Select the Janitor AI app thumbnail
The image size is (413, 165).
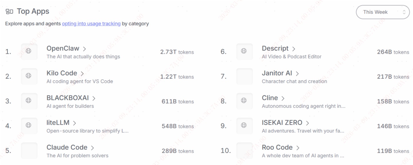tap(244, 76)
